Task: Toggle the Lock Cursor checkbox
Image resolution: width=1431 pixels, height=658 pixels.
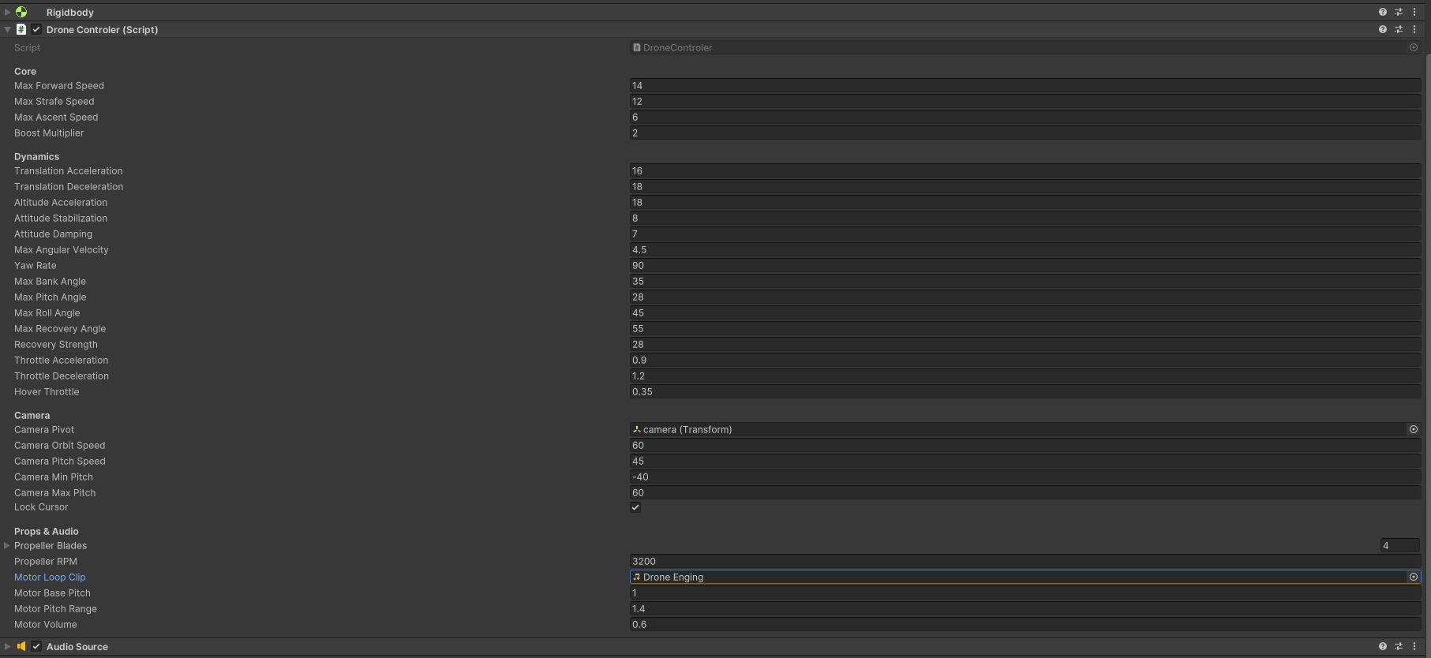Action: pos(635,507)
